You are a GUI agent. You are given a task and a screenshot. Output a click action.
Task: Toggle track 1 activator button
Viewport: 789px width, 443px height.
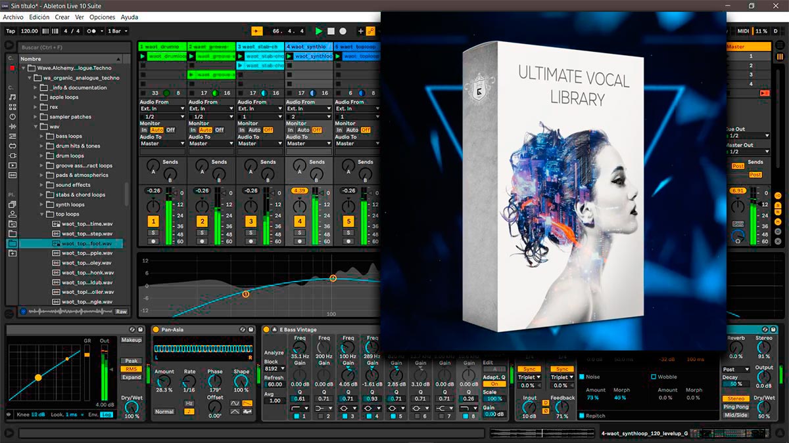[153, 222]
